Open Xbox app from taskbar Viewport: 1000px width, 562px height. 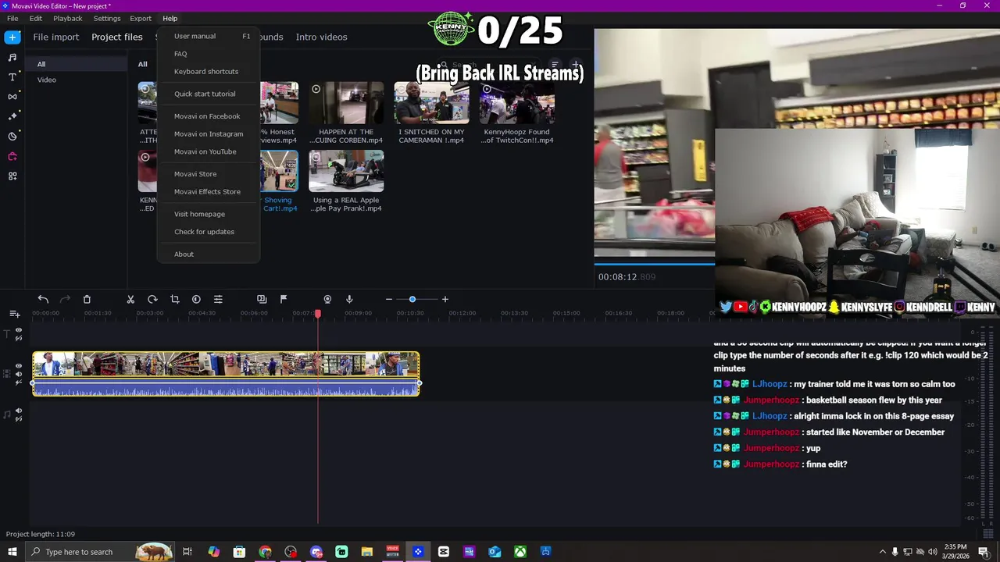click(520, 552)
